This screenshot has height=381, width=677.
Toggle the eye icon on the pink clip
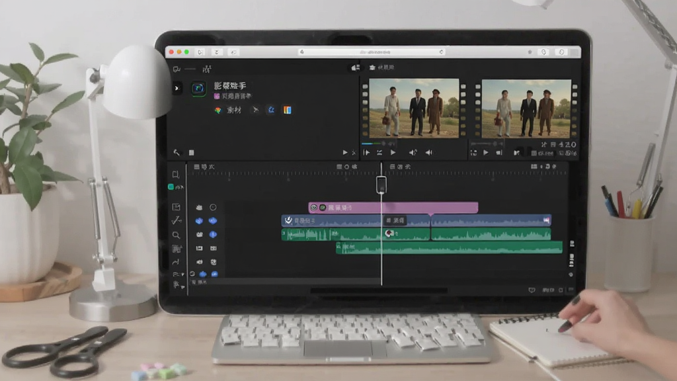[x=314, y=208]
